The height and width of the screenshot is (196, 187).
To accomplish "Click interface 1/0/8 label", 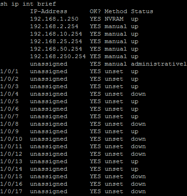I will [x=9, y=124].
